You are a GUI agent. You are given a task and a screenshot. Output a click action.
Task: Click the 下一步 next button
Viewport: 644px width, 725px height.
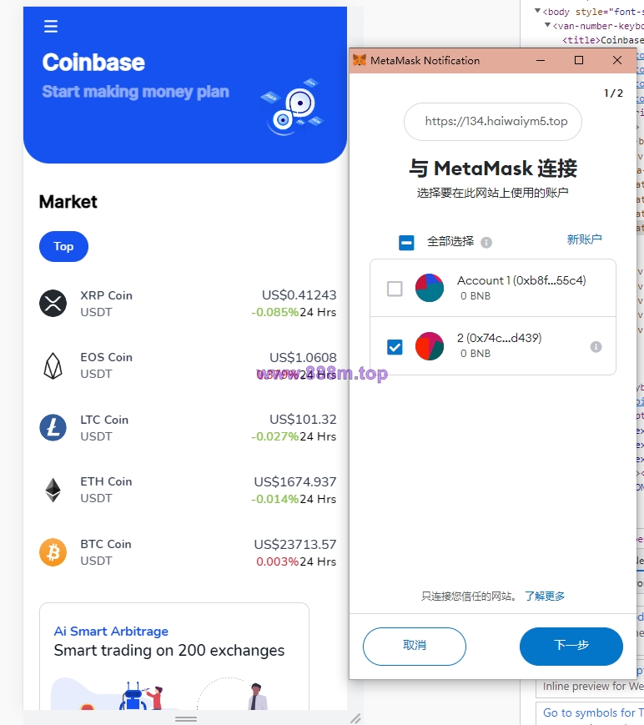pyautogui.click(x=571, y=647)
